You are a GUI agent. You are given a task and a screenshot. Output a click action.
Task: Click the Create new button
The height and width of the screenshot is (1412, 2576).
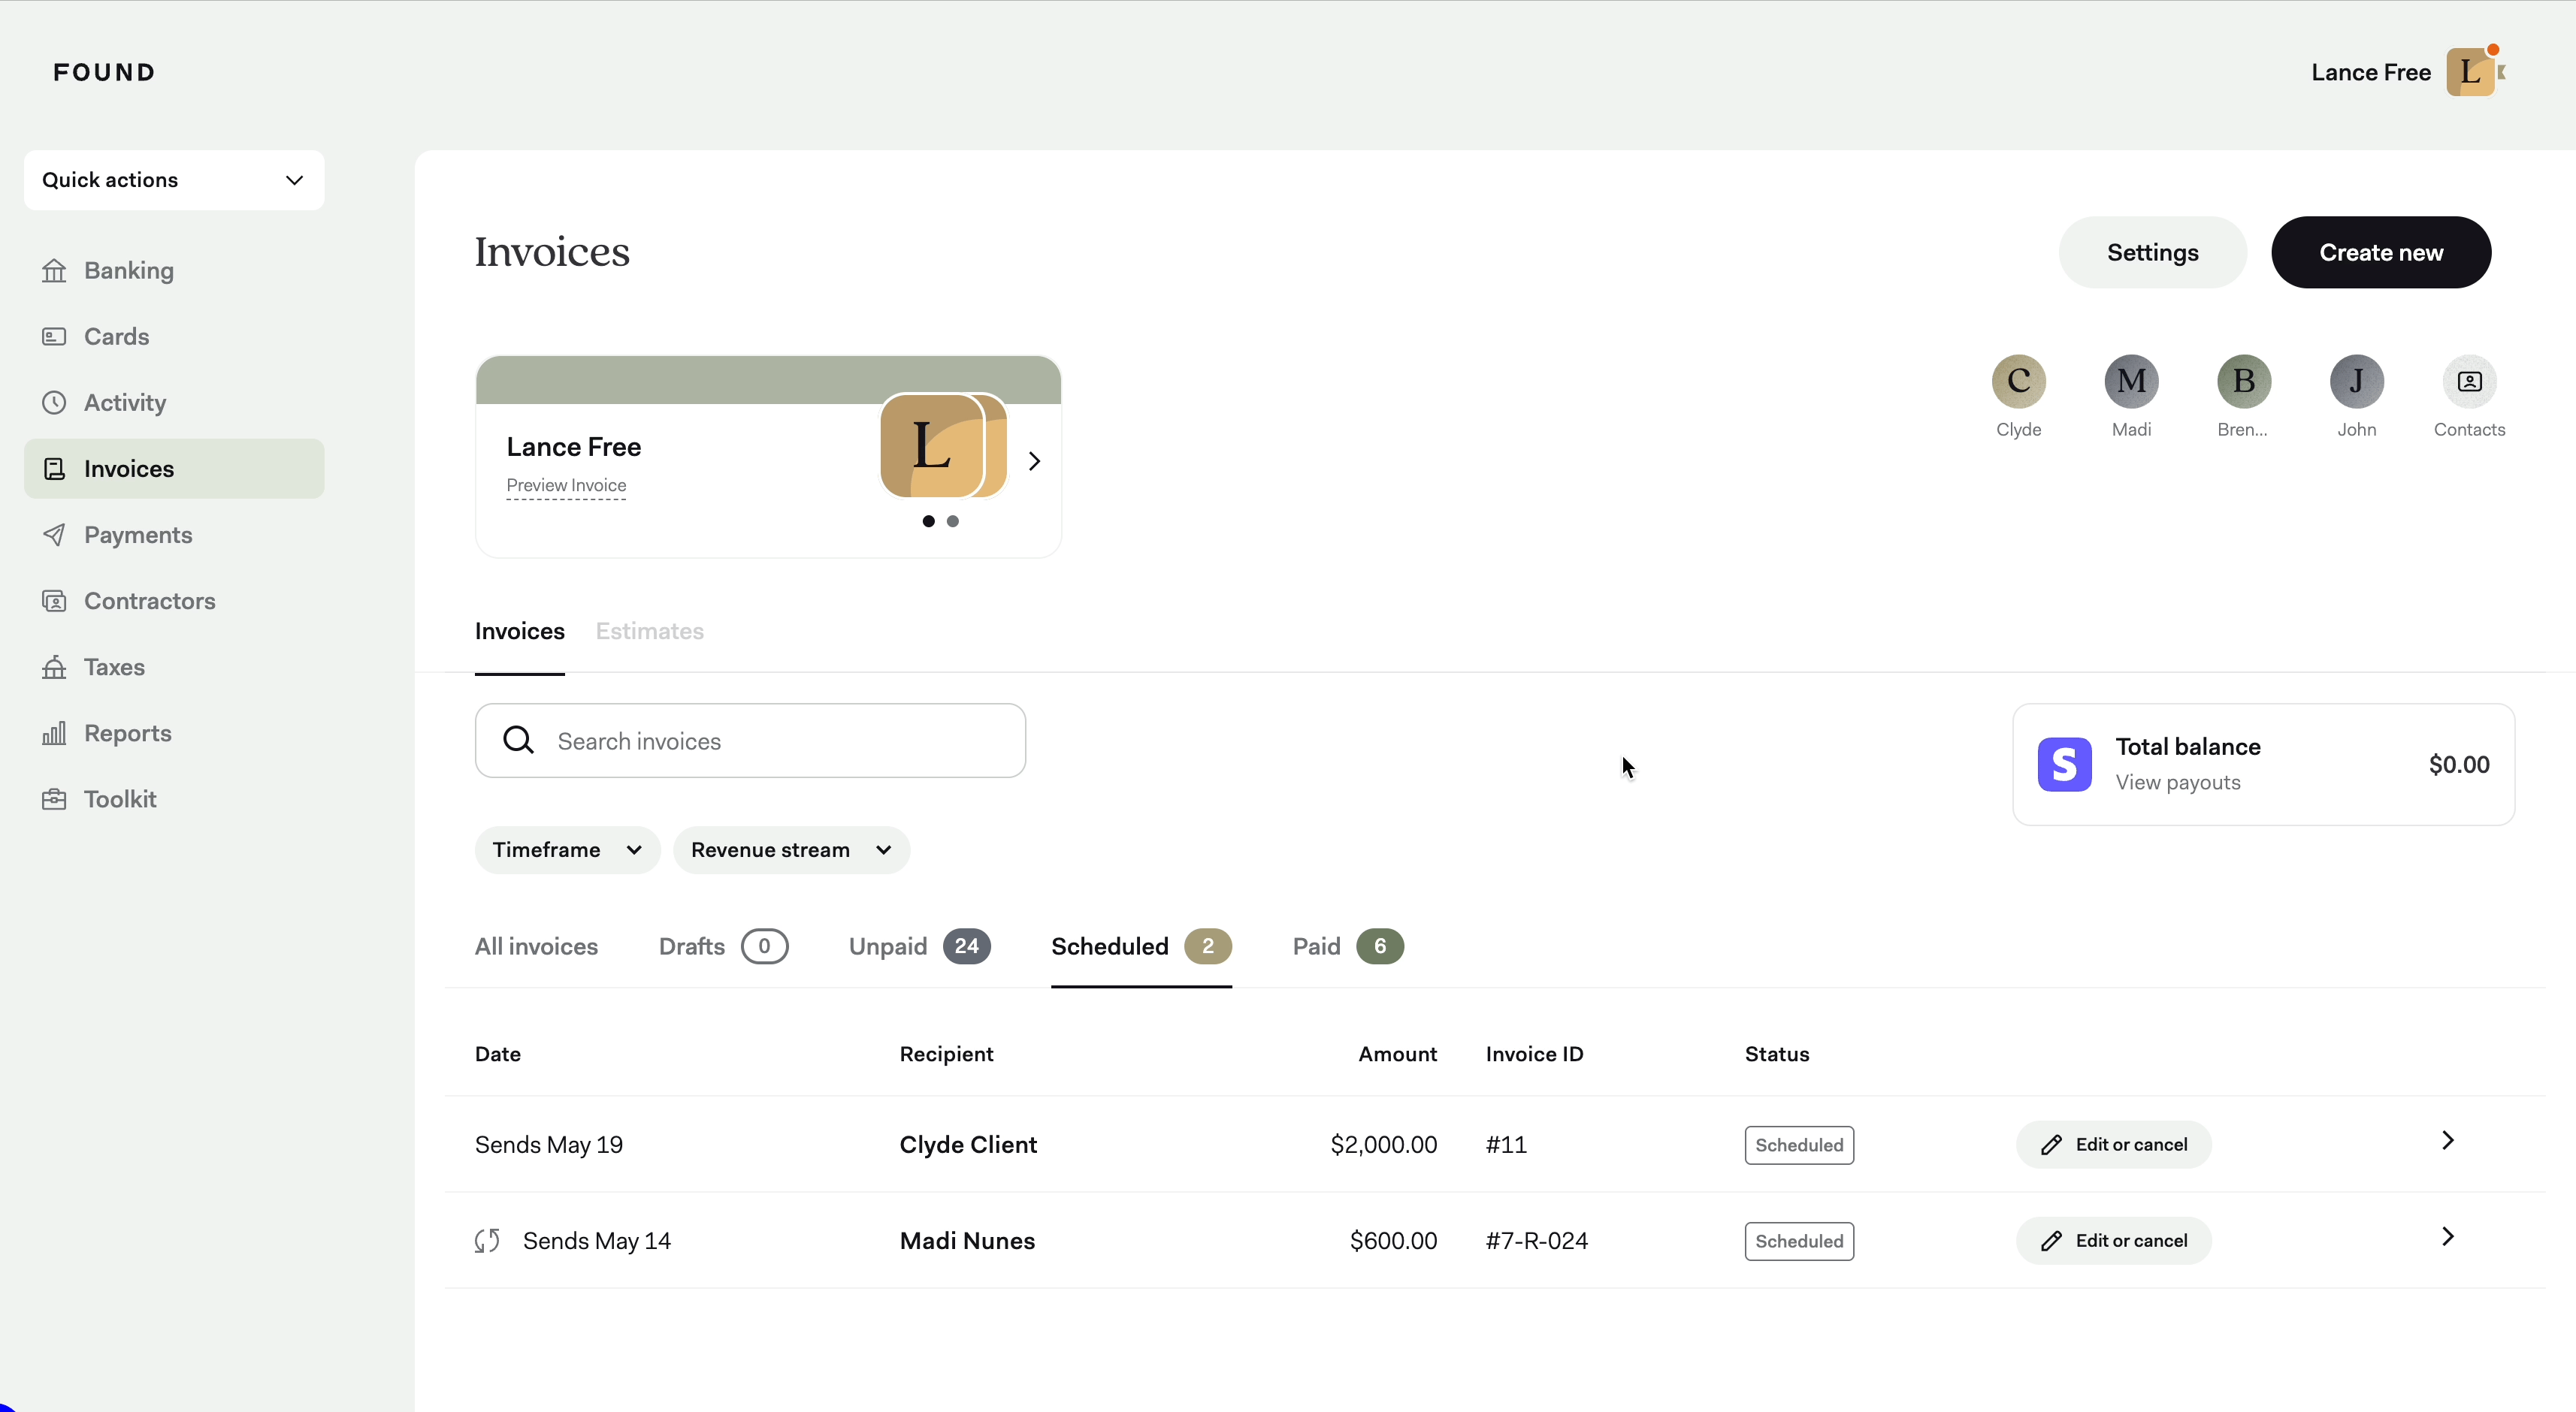click(2380, 253)
